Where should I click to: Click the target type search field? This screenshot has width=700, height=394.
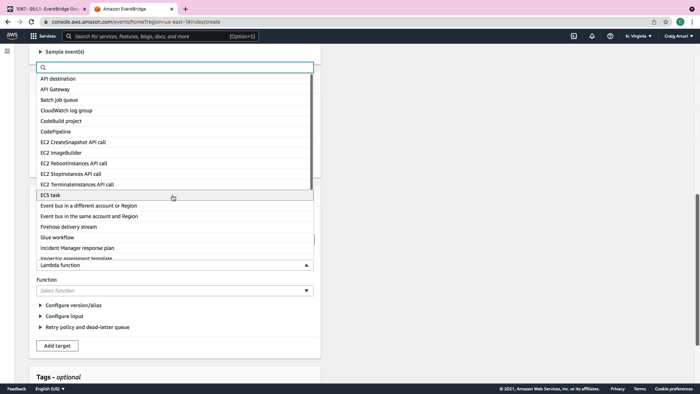click(179, 67)
